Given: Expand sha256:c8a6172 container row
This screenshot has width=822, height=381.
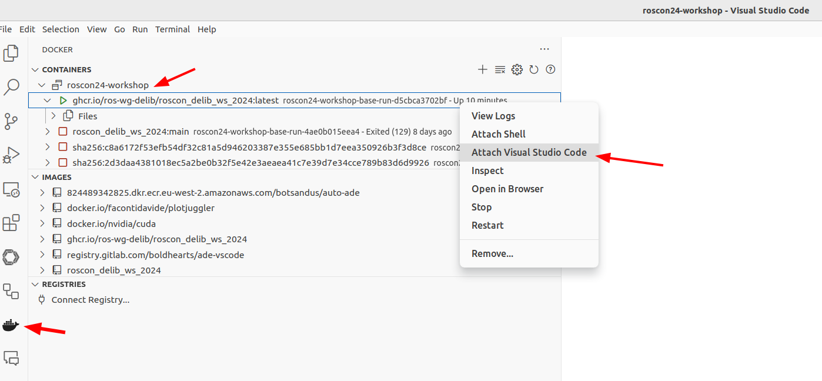Looking at the screenshot, I should pos(48,147).
